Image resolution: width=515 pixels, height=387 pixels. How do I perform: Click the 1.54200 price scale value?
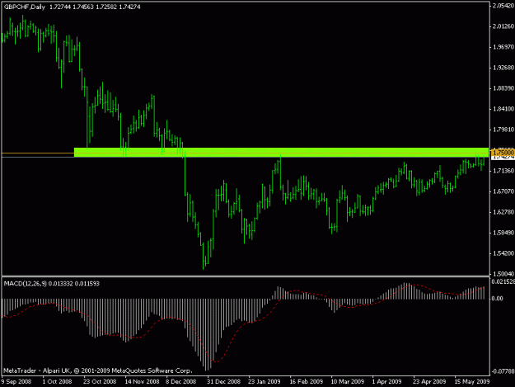click(x=503, y=253)
